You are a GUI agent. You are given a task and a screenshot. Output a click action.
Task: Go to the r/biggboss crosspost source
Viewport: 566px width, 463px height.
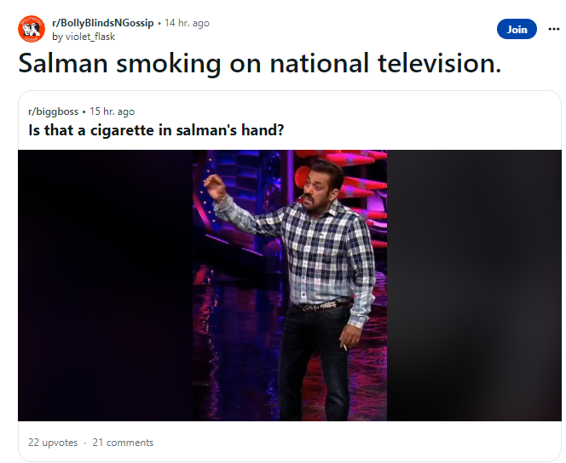(x=55, y=111)
